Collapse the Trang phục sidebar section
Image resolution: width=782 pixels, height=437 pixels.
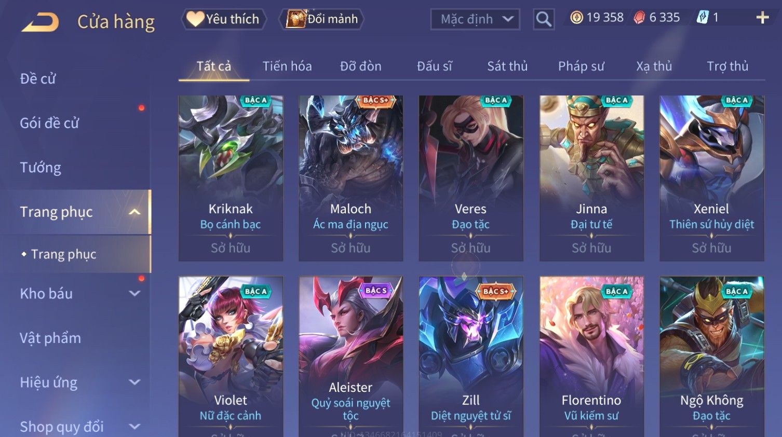134,212
